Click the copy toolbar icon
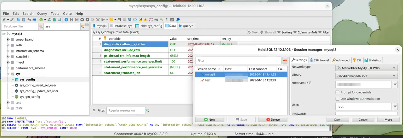This screenshot has height=138, width=403. click(x=18, y=19)
